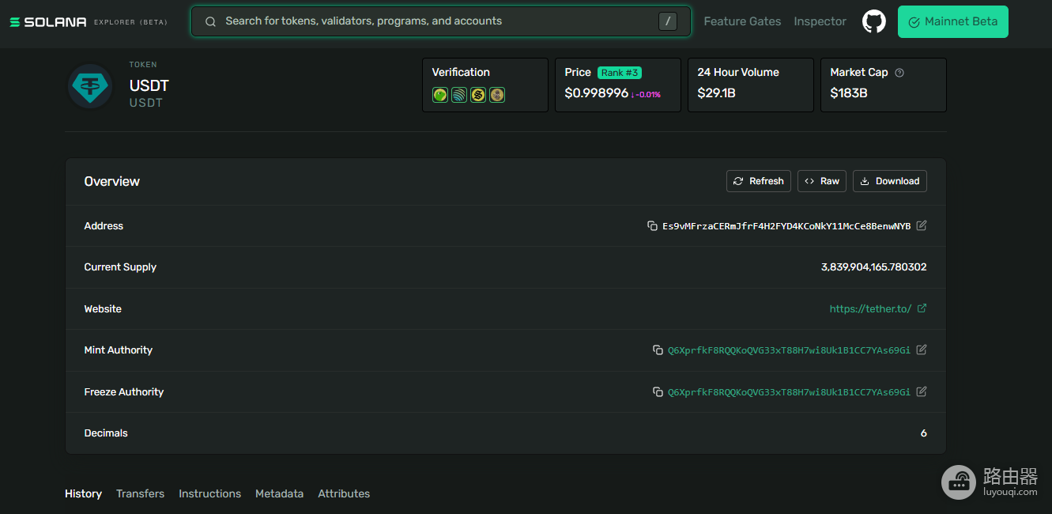Click the third yellow verification badge icon

(x=478, y=95)
